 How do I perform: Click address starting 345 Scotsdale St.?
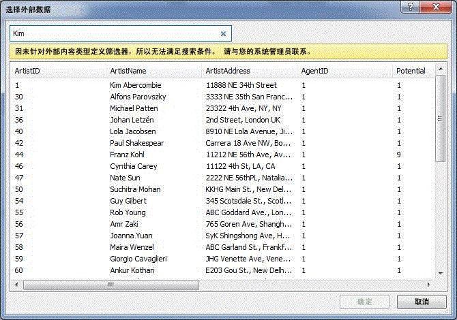click(x=248, y=201)
